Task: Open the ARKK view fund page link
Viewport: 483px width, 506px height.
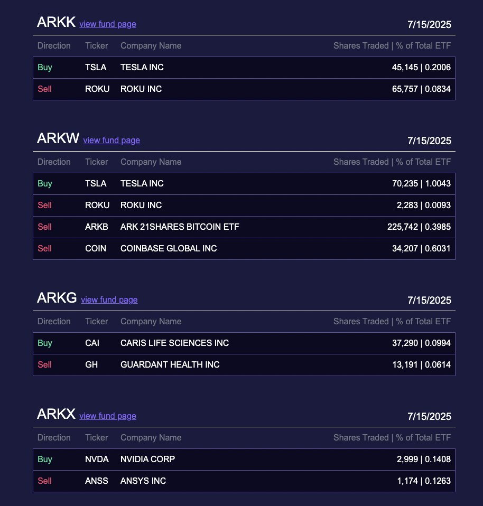Action: click(107, 24)
